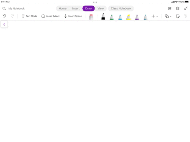
Task: Tap the 9:41 AM clock
Action: 5,2
